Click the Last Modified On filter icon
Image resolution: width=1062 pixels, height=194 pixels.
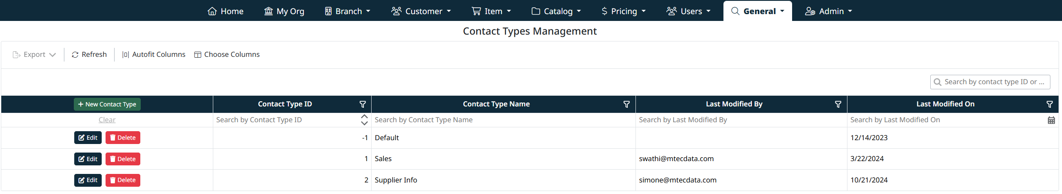click(x=1050, y=104)
